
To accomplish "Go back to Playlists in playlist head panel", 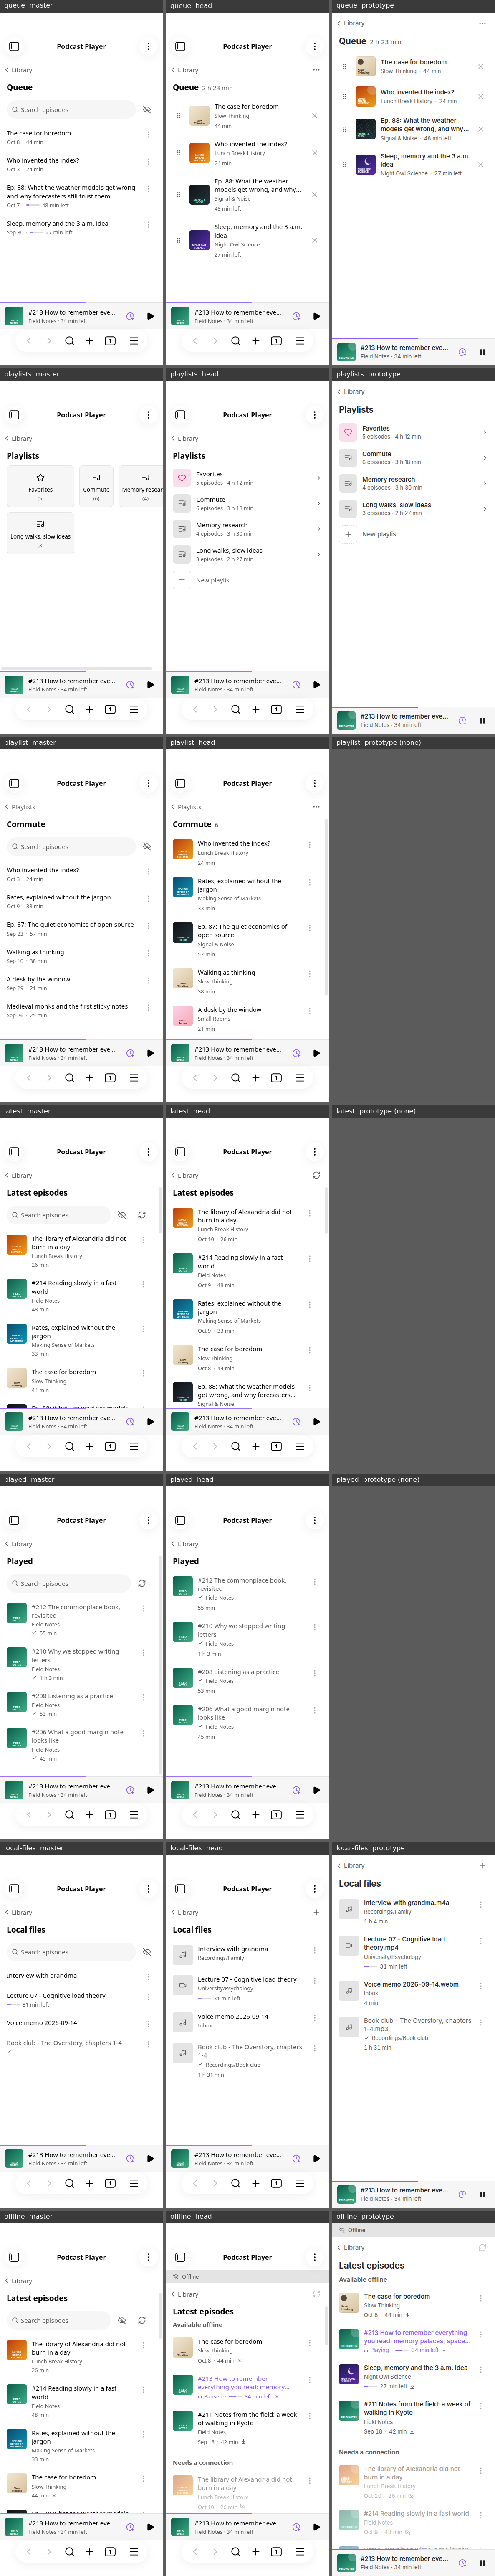I will click(187, 807).
